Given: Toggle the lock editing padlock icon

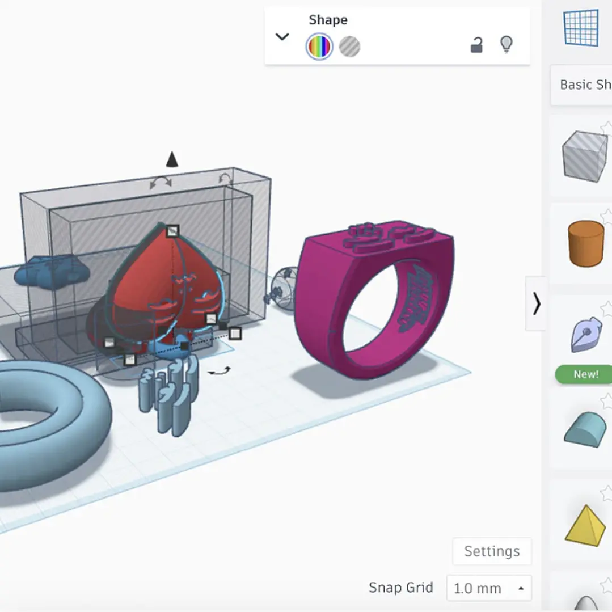Looking at the screenshot, I should 476,44.
